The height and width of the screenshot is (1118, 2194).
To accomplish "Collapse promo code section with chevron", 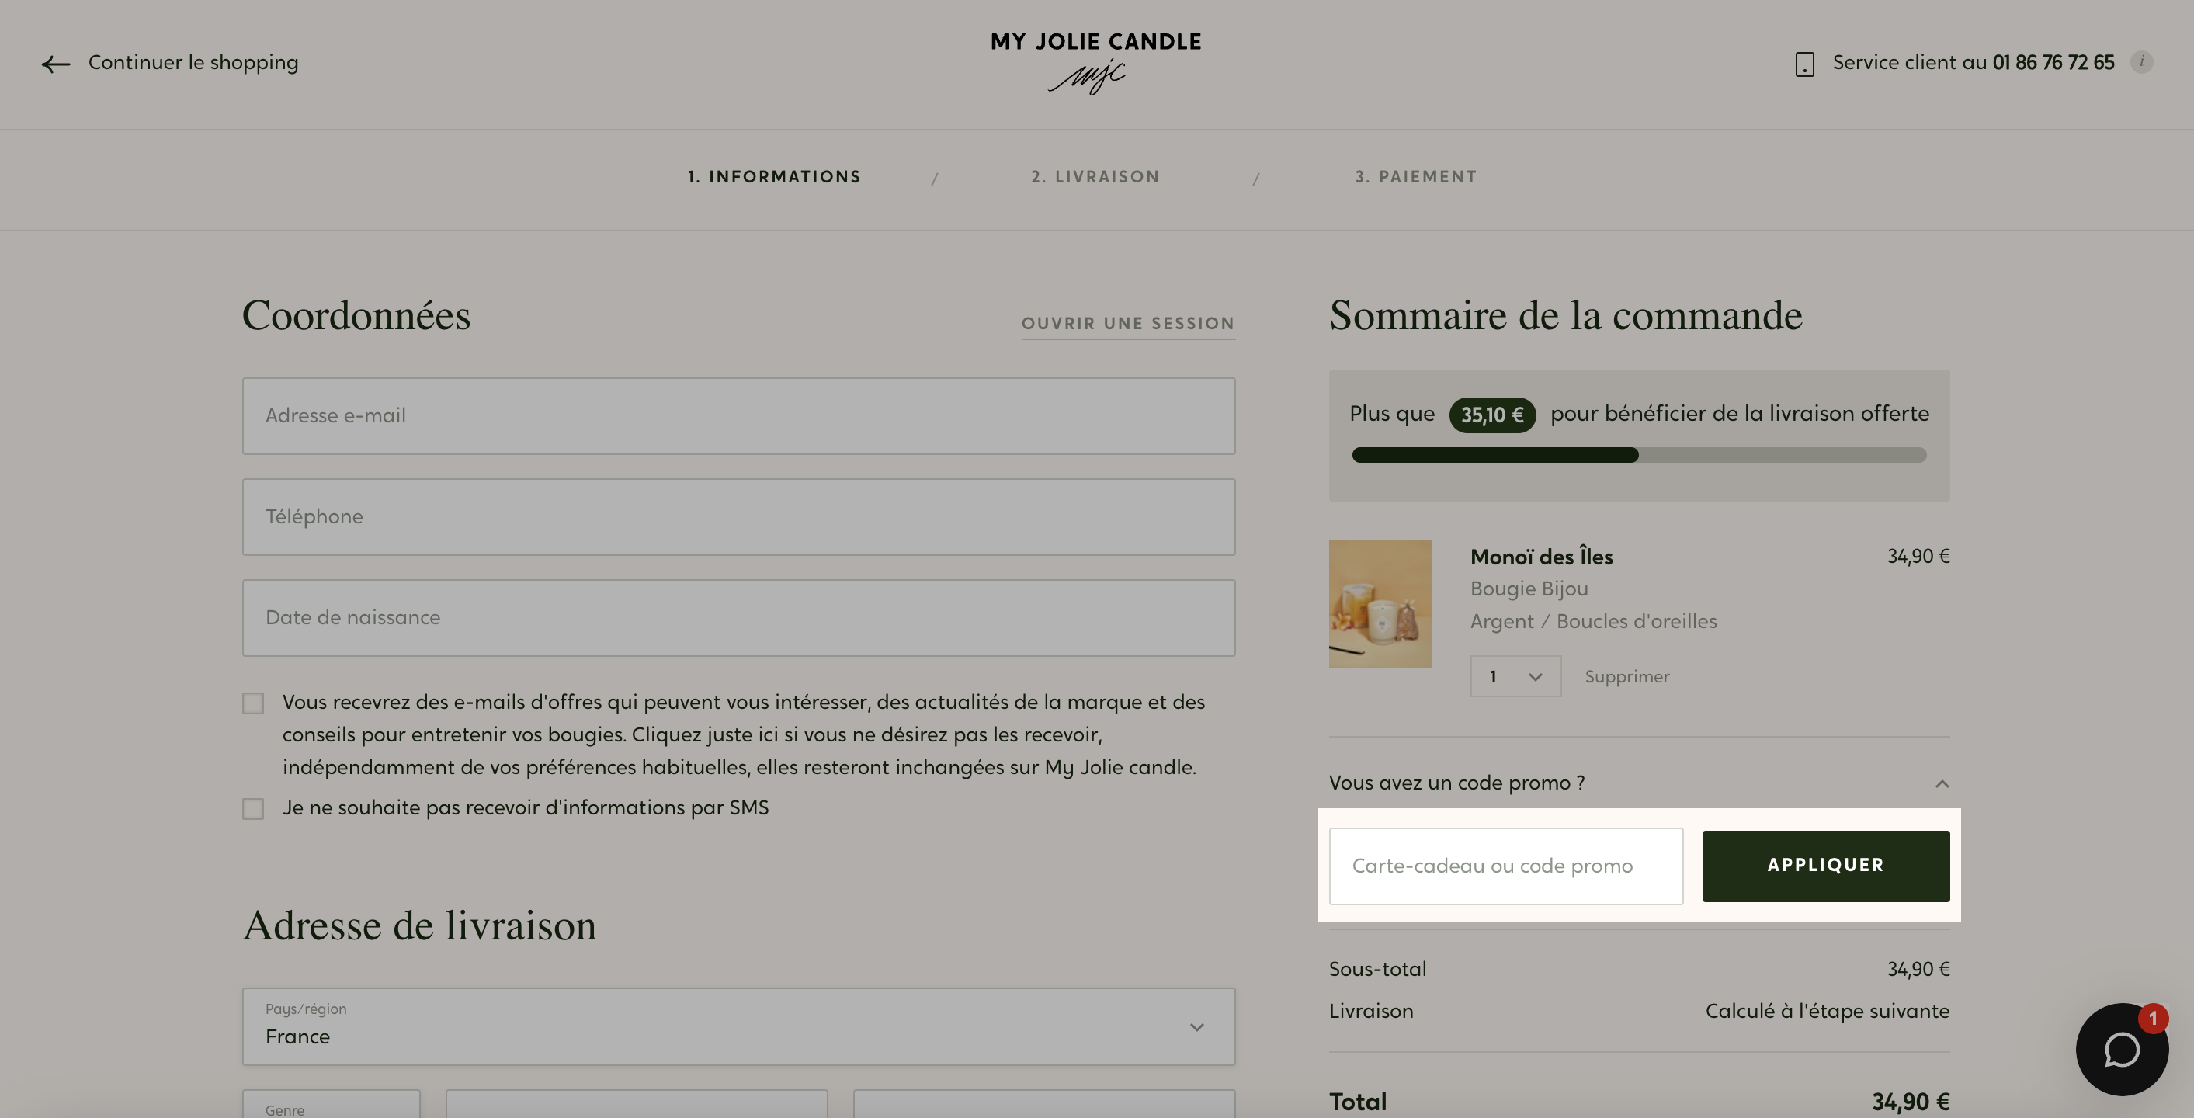I will (1942, 783).
